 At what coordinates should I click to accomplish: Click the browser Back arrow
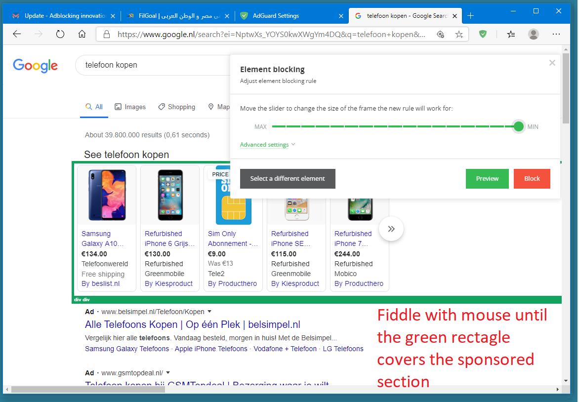click(17, 35)
